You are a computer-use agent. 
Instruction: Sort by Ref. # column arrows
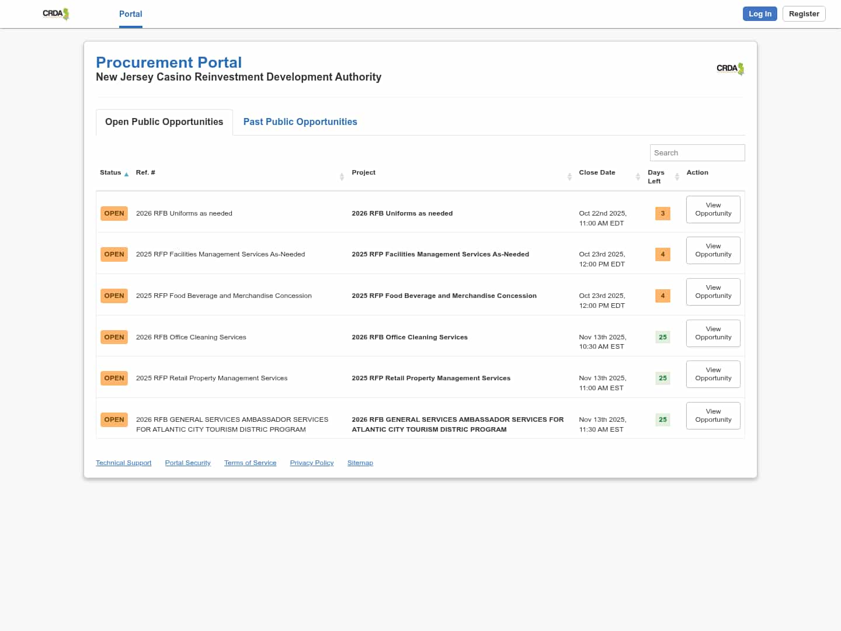(342, 176)
